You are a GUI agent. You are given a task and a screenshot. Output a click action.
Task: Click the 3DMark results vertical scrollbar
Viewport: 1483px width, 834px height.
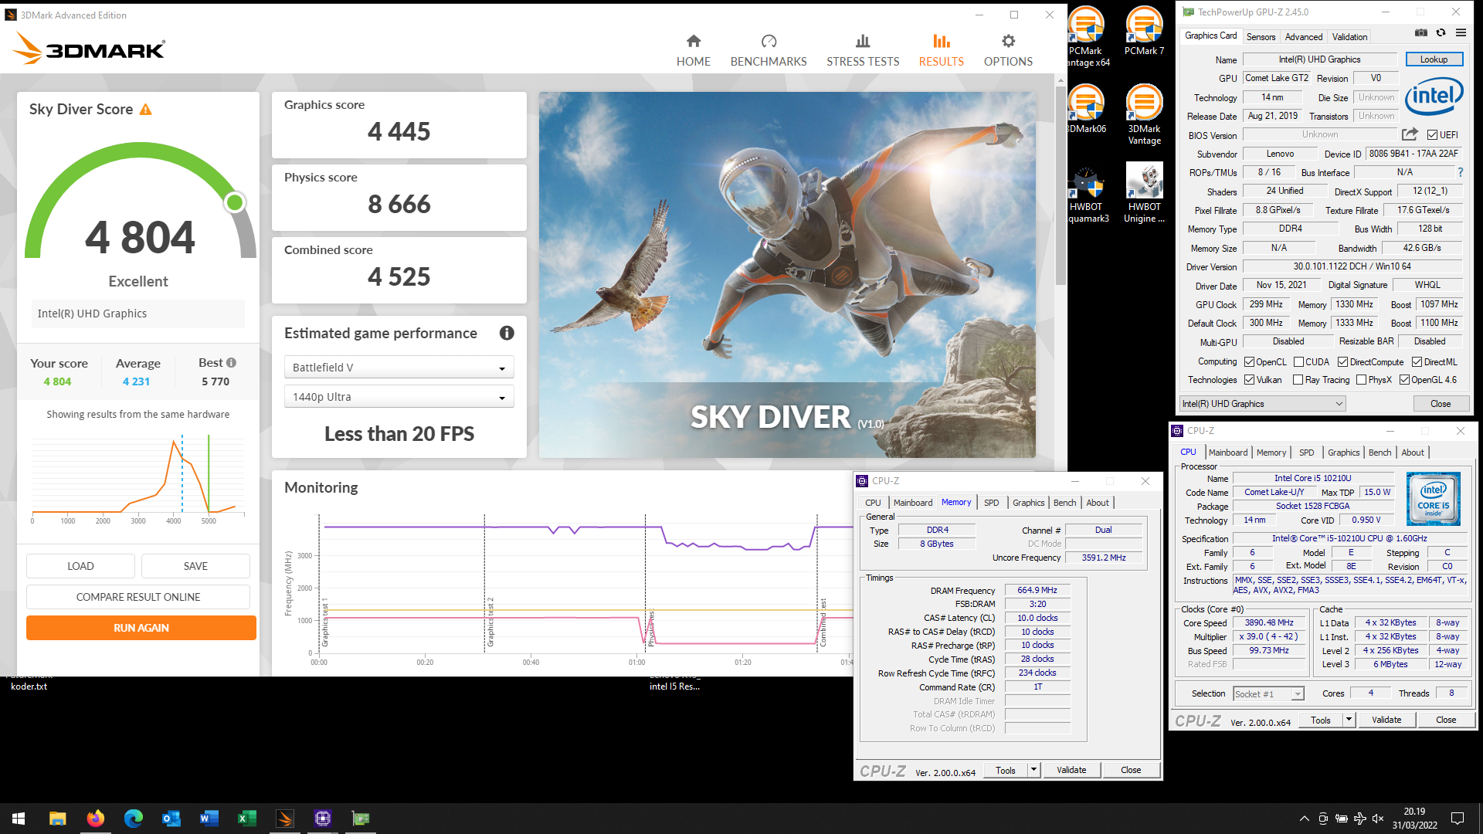1060,185
